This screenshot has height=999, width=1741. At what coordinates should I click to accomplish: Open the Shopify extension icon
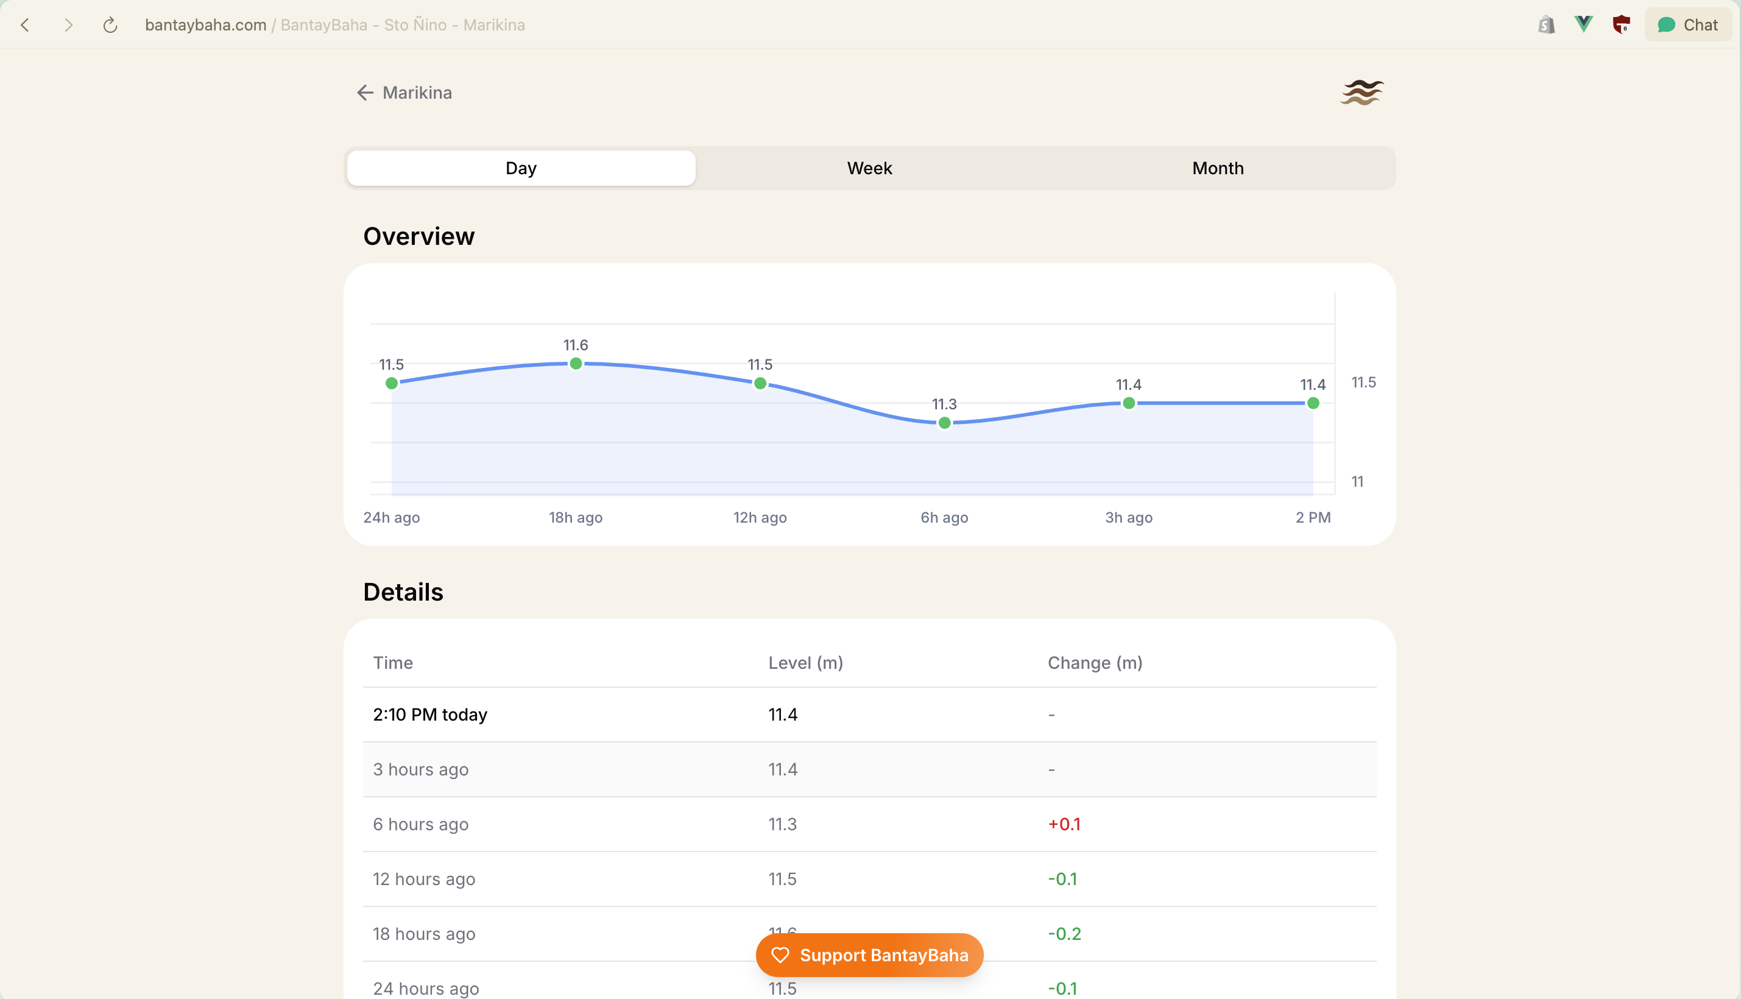pyautogui.click(x=1545, y=25)
